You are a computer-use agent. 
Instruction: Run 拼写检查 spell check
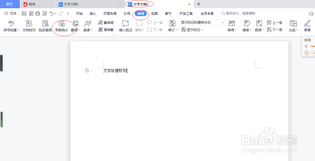click(x=10, y=26)
